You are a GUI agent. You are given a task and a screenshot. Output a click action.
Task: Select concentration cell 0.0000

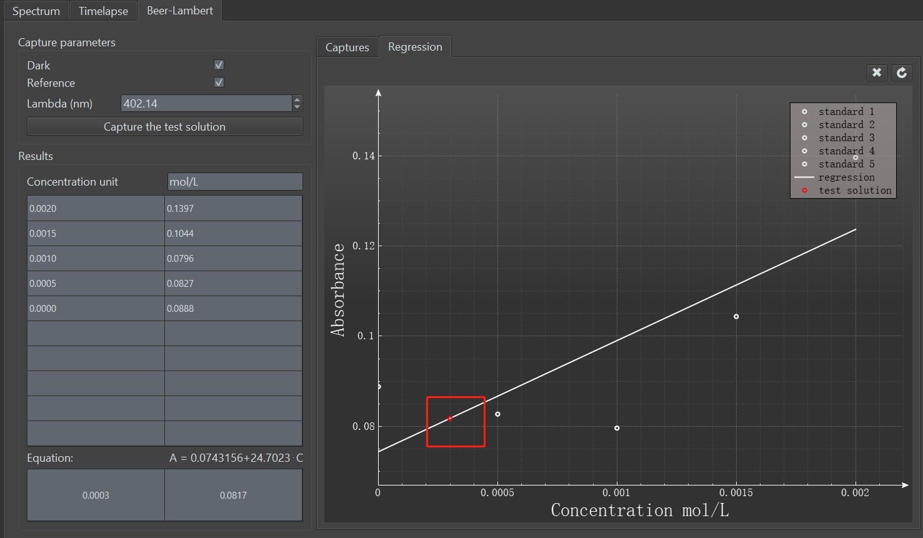(96, 308)
